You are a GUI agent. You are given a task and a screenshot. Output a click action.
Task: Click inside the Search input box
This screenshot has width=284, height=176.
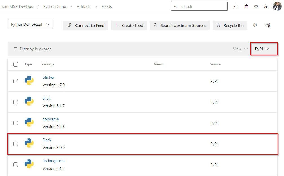coord(199,6)
